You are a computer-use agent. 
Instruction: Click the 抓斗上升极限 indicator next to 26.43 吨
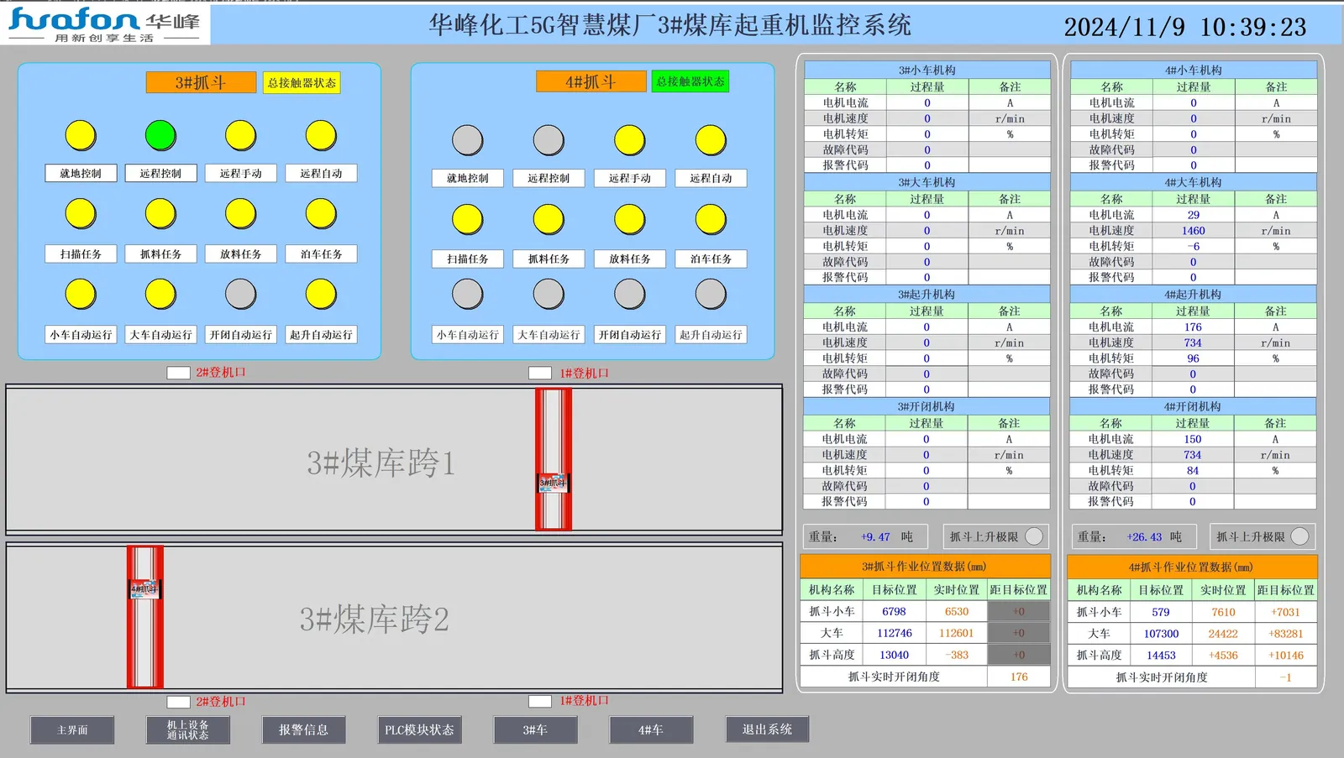click(1299, 536)
